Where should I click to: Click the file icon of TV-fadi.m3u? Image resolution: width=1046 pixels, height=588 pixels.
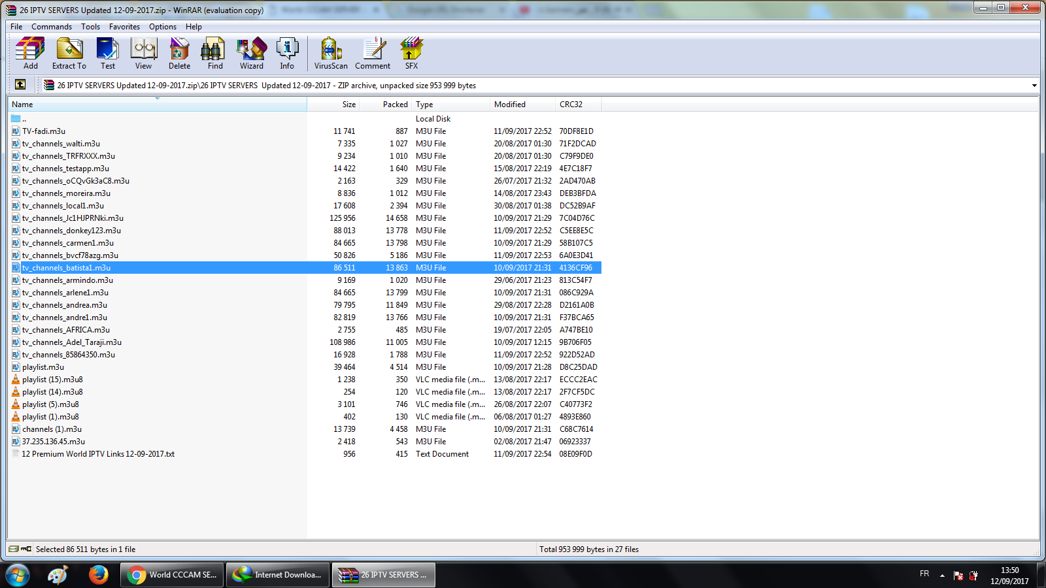point(16,131)
